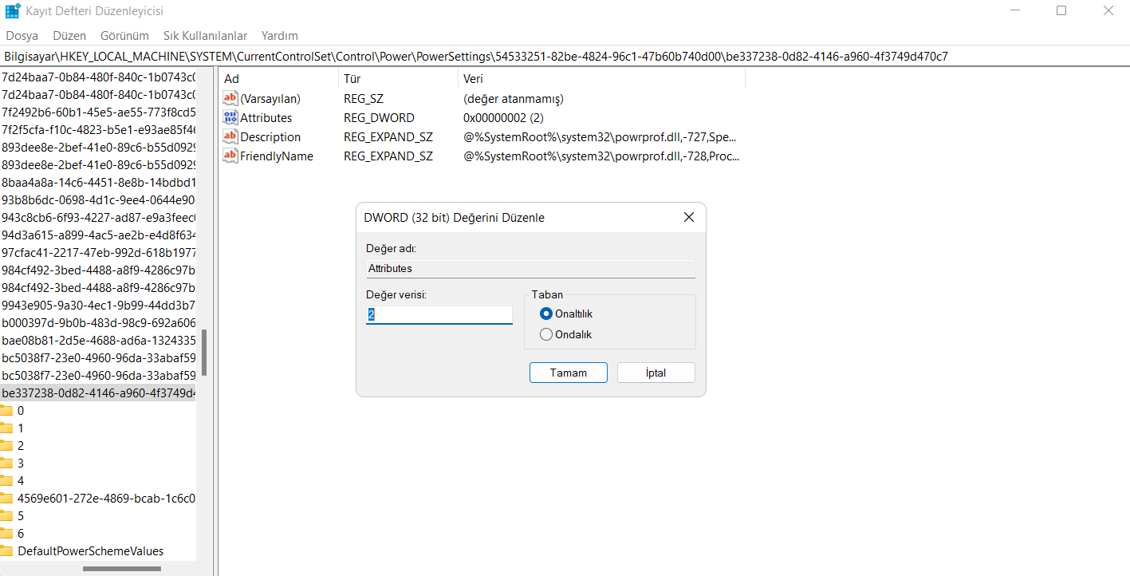Viewport: 1130px width, 576px height.
Task: Click the folder icon of subkey 2
Action: pyautogui.click(x=6, y=446)
